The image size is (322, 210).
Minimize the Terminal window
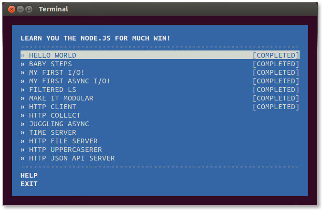tap(21, 9)
